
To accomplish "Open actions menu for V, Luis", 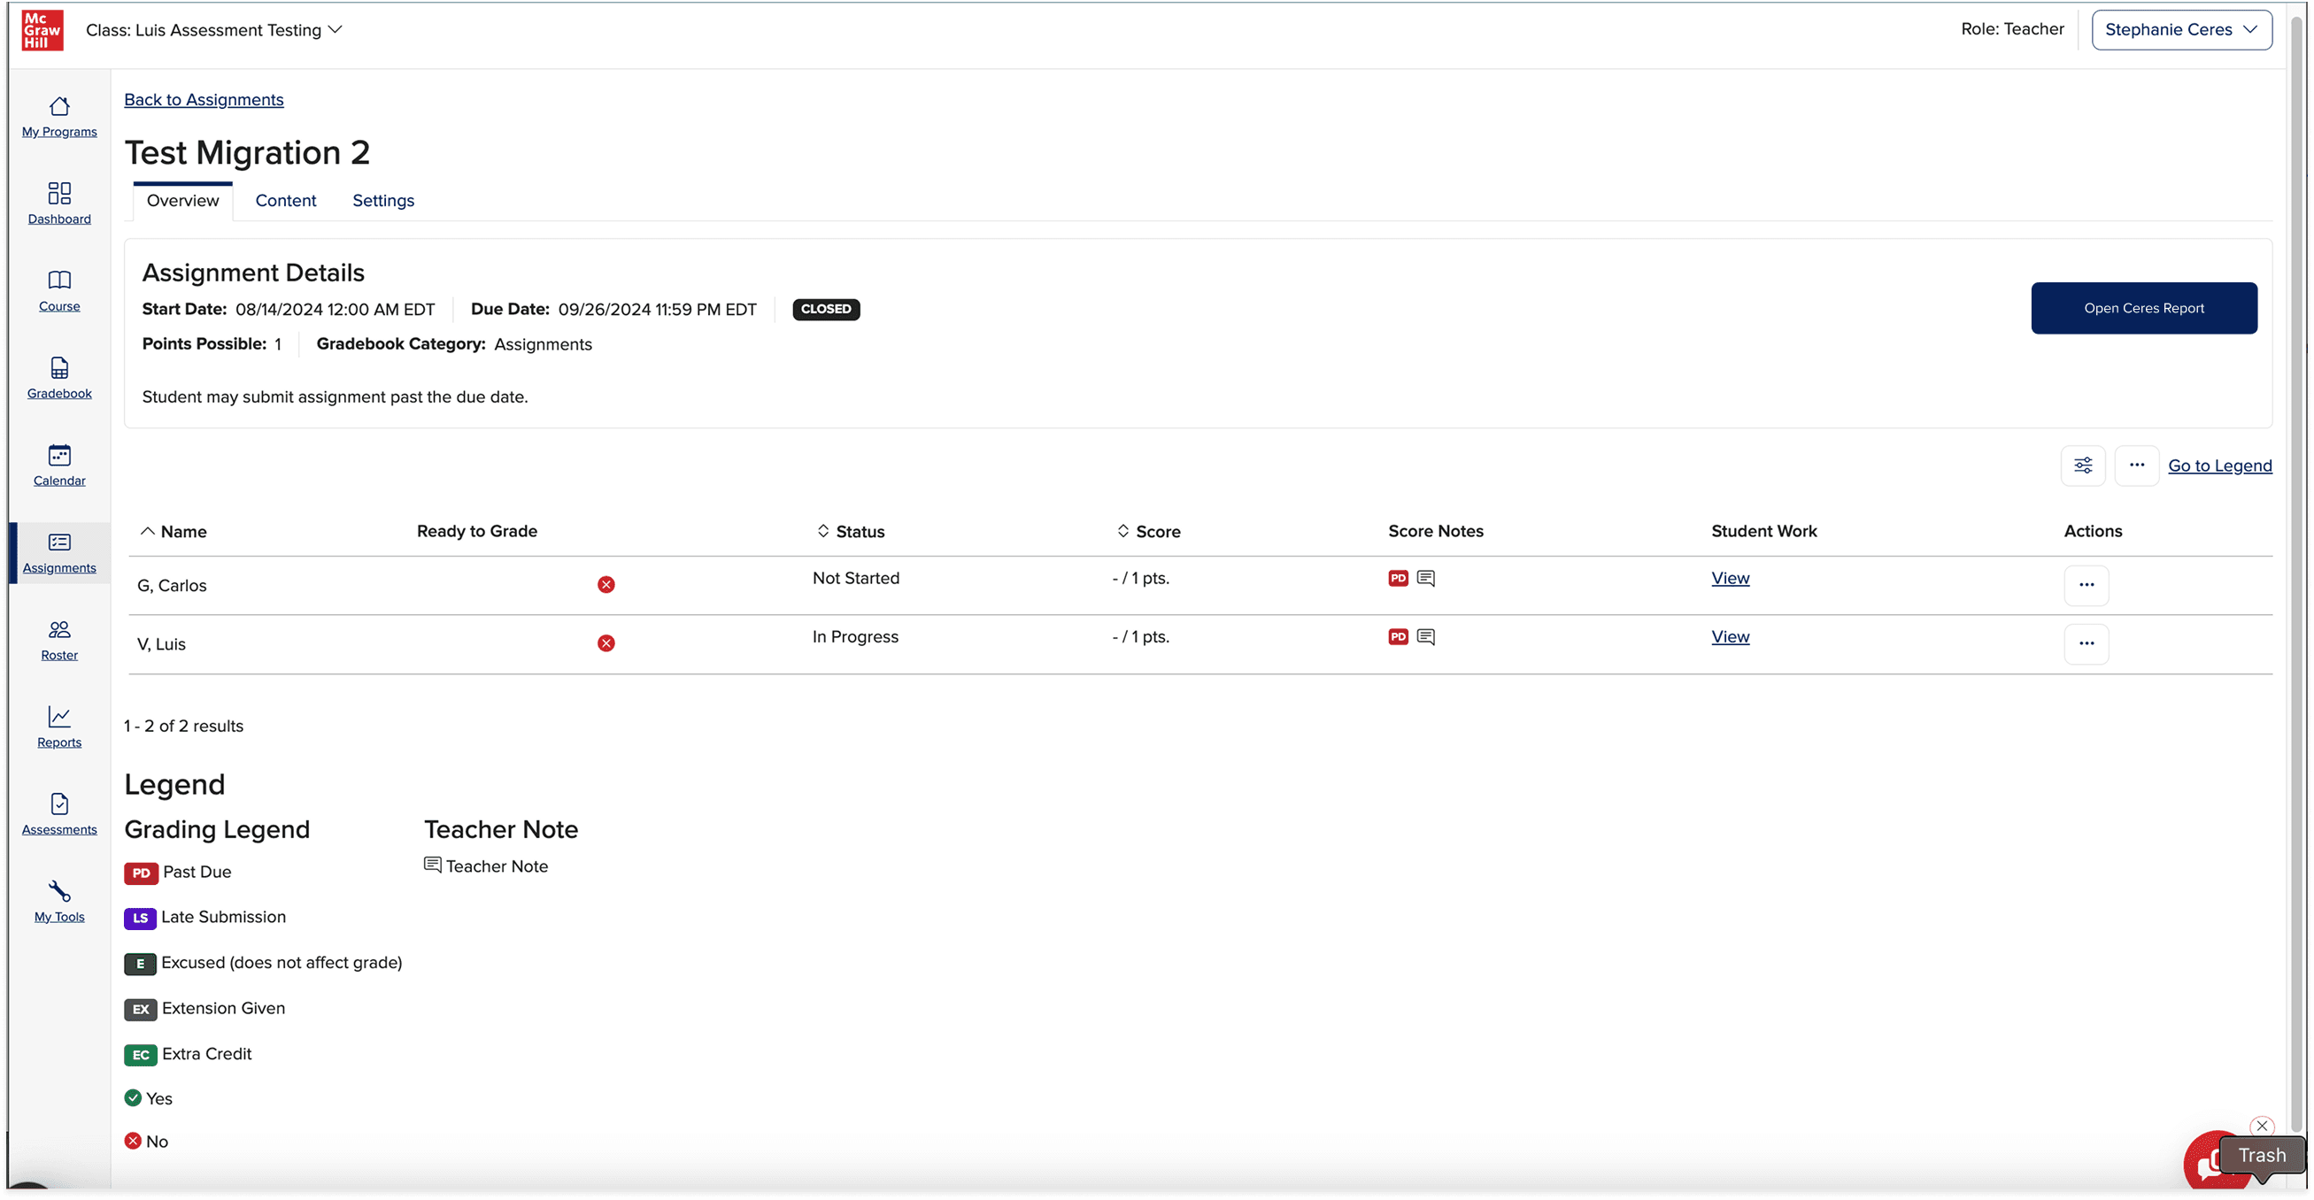I will pos(2086,643).
